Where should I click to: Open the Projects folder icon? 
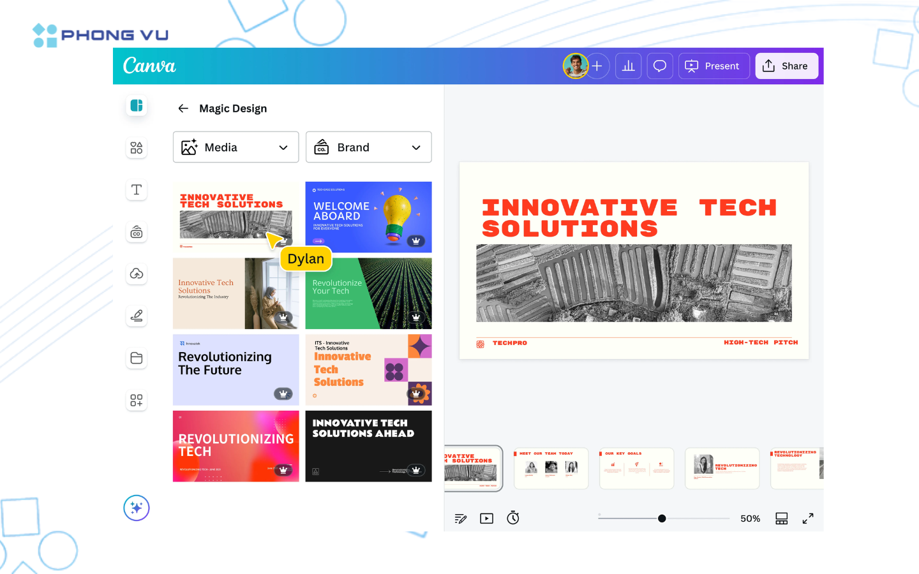point(137,358)
